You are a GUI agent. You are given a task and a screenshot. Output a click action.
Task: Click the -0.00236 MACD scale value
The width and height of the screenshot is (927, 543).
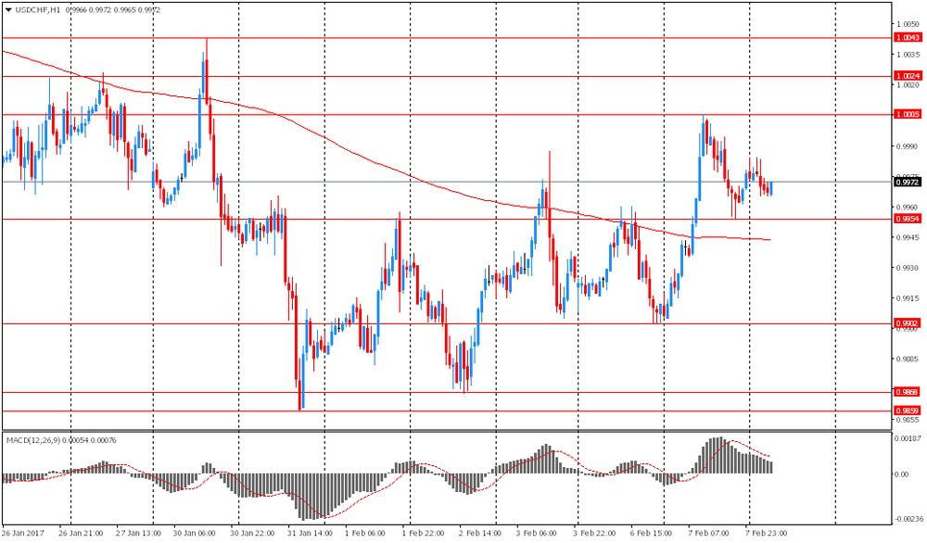(908, 519)
